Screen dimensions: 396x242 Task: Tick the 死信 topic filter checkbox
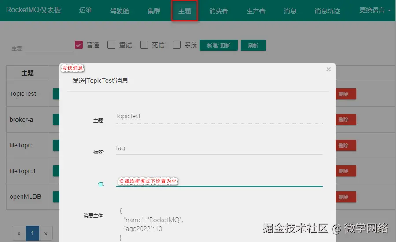tap(144, 45)
